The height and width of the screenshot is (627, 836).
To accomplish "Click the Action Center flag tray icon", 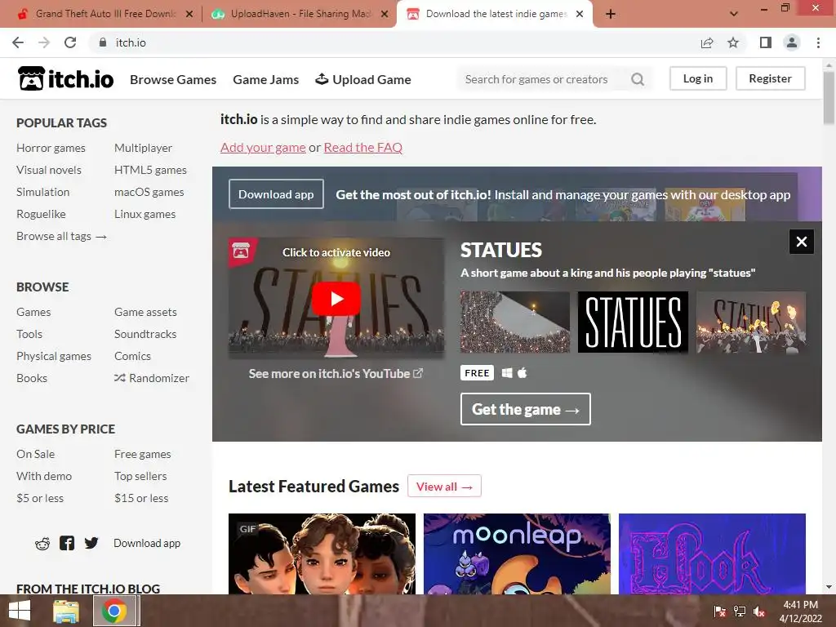I will [719, 611].
